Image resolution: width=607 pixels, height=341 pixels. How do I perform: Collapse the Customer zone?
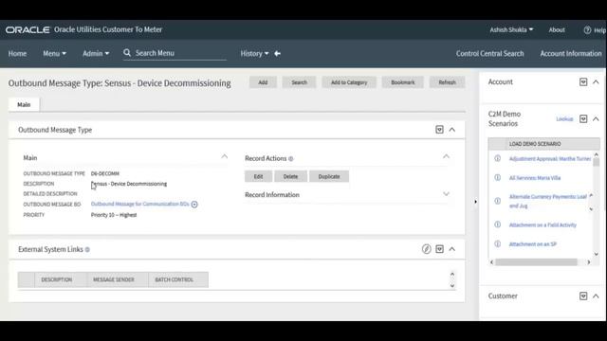596,296
